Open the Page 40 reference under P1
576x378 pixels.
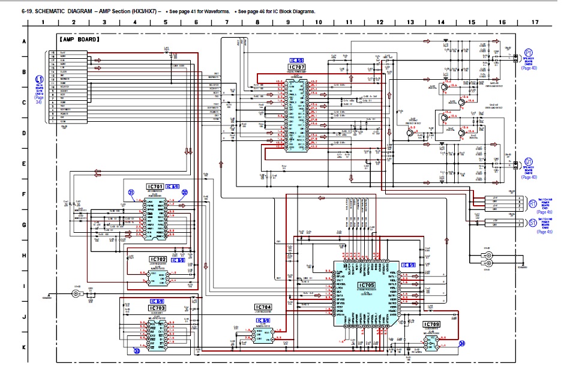[x=529, y=68]
